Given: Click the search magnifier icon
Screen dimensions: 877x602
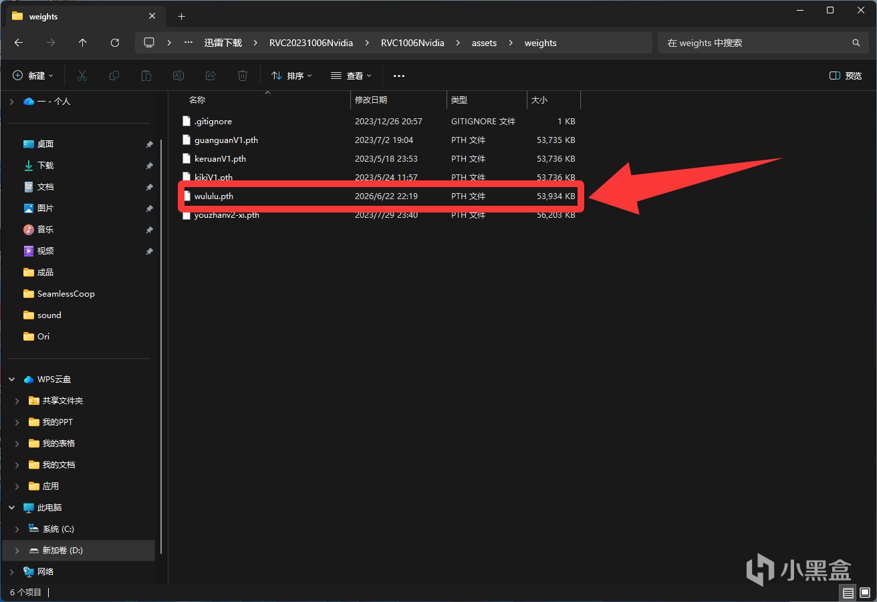Looking at the screenshot, I should pyautogui.click(x=856, y=43).
